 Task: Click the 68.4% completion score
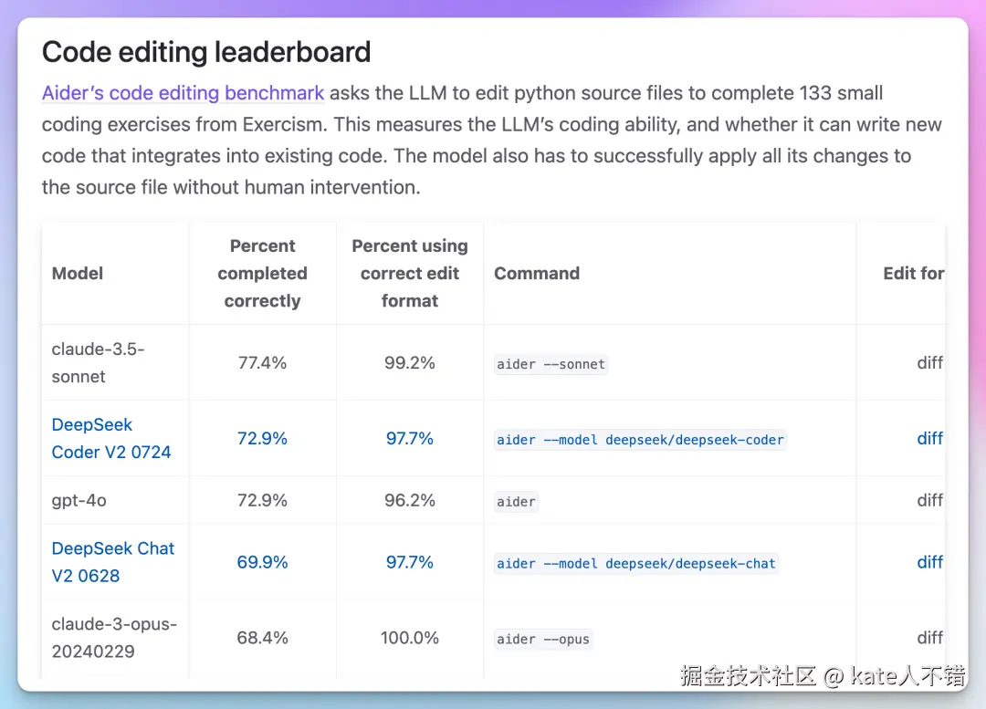click(x=262, y=638)
